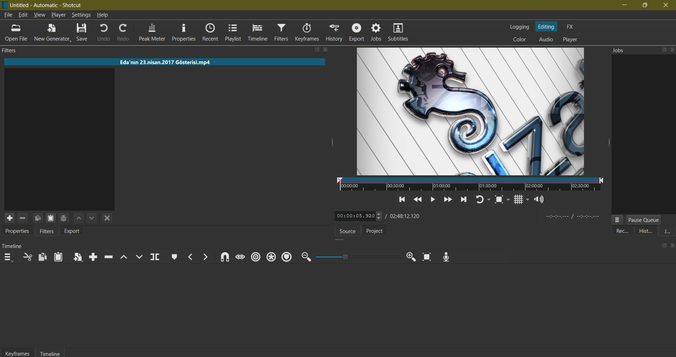Click the Export toolbar icon
The width and height of the screenshot is (676, 357).
(x=356, y=32)
